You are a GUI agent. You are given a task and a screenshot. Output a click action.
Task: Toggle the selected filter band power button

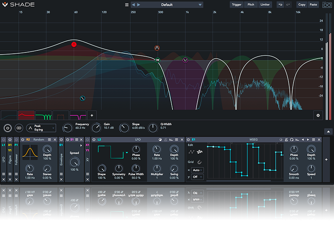pos(7,128)
